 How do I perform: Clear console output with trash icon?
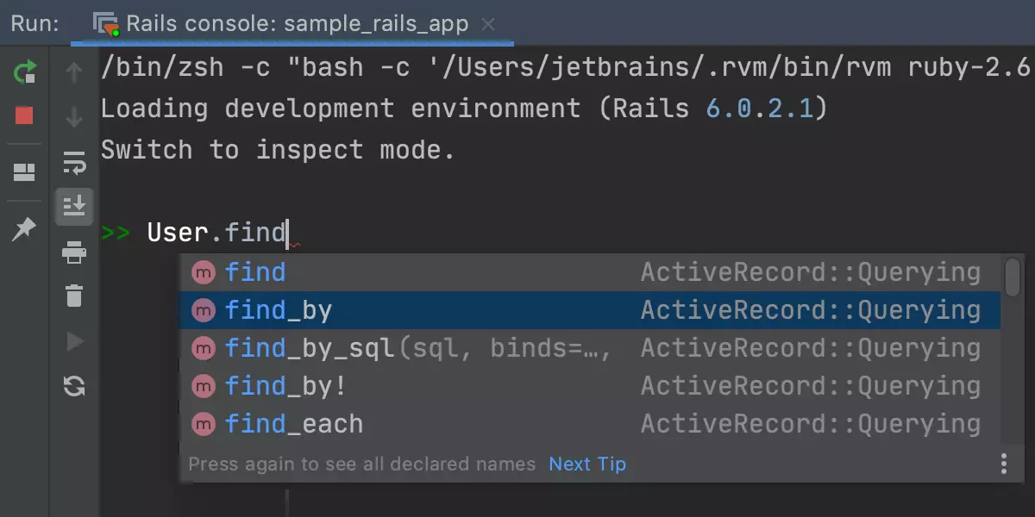[74, 296]
